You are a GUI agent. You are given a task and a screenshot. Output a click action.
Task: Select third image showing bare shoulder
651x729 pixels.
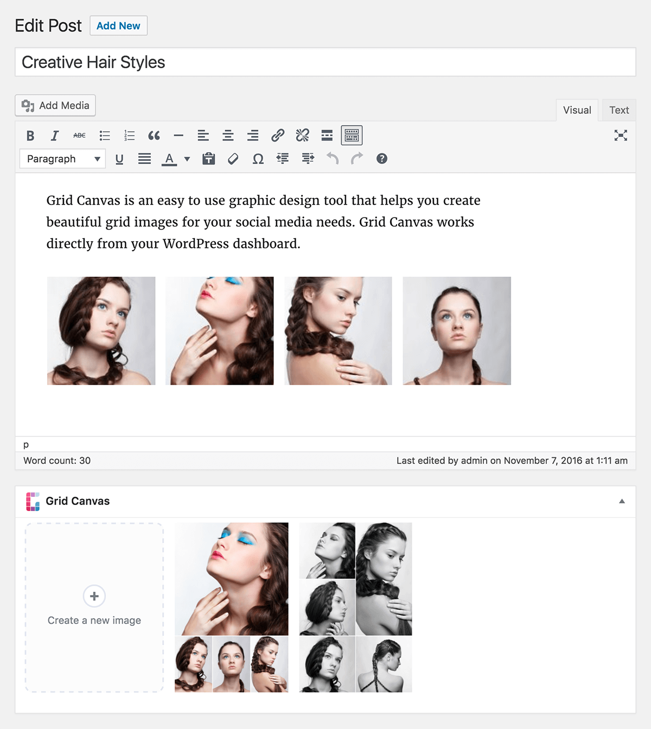[339, 331]
